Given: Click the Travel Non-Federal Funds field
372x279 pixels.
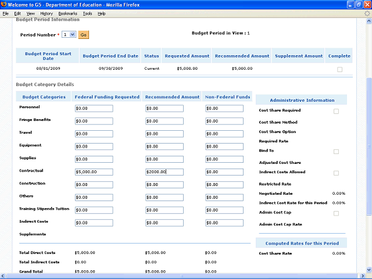Looking at the screenshot, I should (x=224, y=134).
